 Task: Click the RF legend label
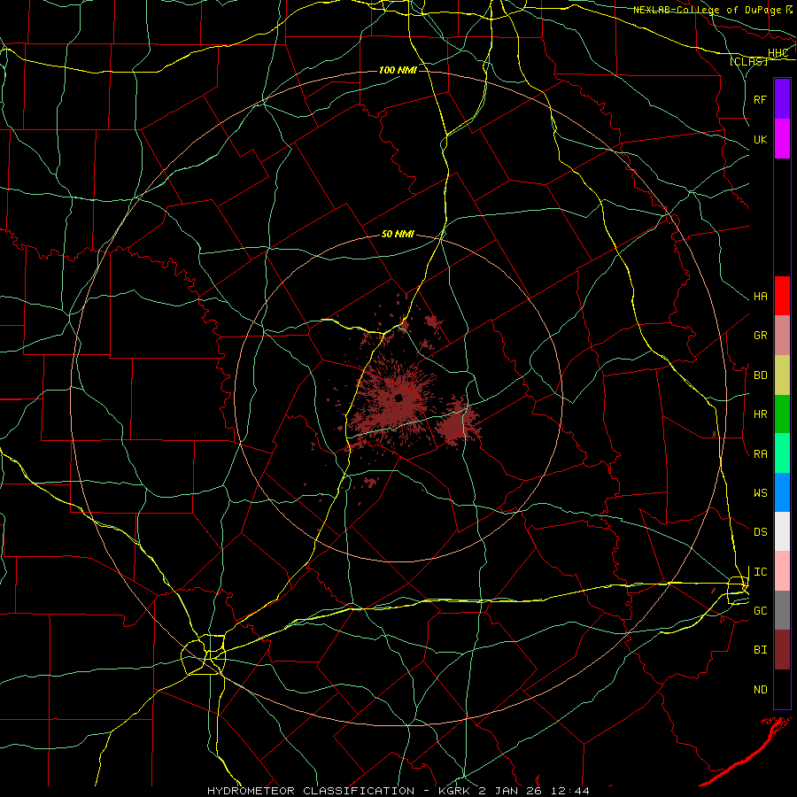tap(761, 99)
